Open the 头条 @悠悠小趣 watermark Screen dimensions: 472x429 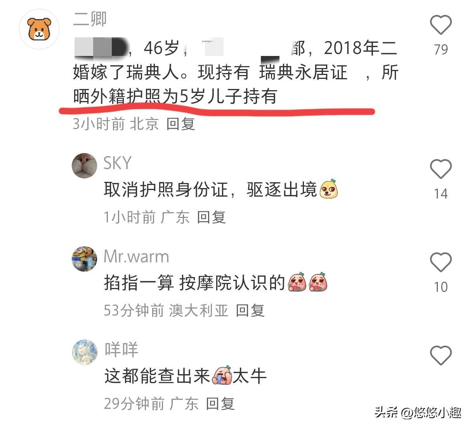pos(418,412)
